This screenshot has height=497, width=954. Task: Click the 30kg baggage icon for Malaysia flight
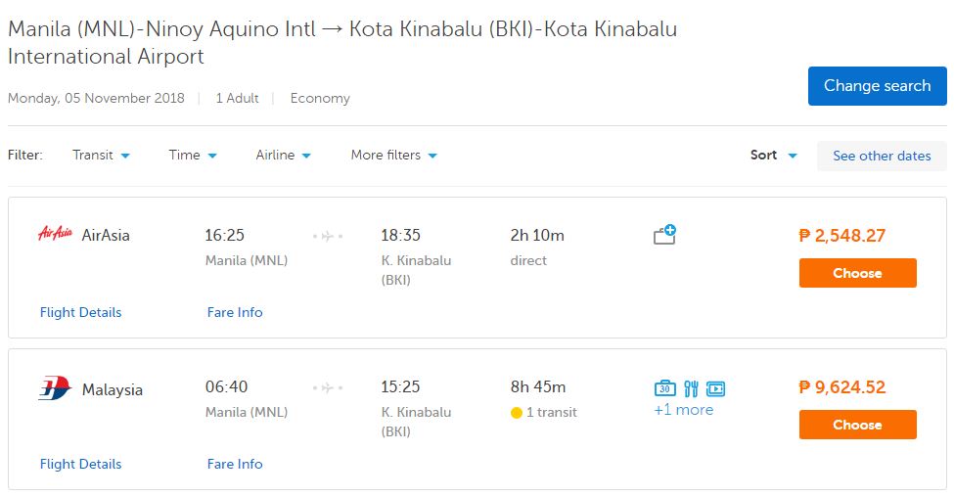[665, 388]
